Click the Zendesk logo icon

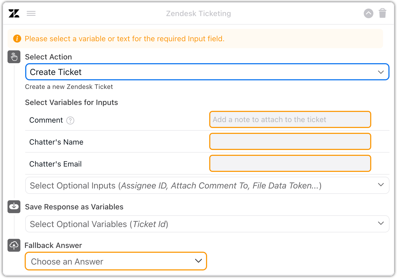[x=14, y=13]
